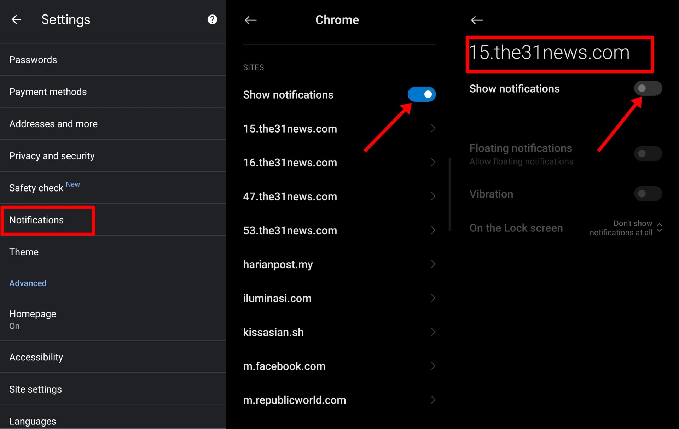The width and height of the screenshot is (679, 429).
Task: Tap the Advanced section link
Action: 28,283
